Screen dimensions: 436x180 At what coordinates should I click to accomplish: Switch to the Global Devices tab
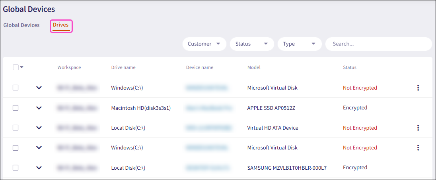coord(21,25)
